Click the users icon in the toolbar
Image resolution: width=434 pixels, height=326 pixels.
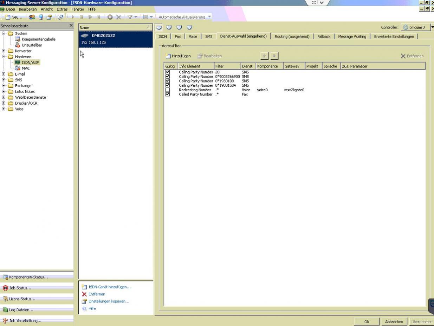[x=32, y=17]
